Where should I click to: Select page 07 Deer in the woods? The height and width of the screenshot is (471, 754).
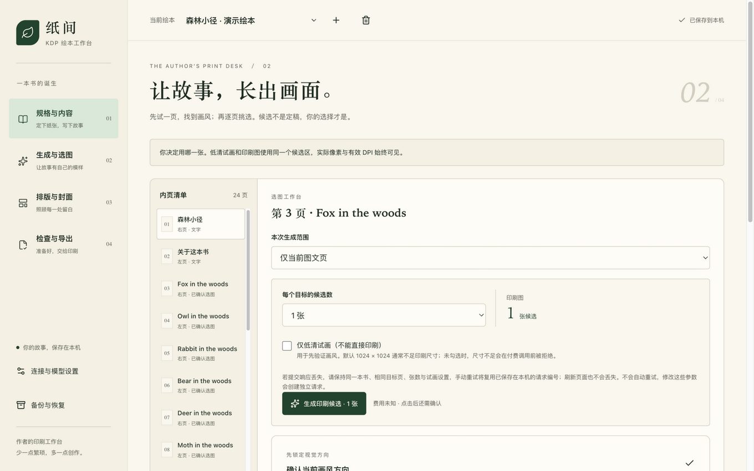tap(201, 417)
